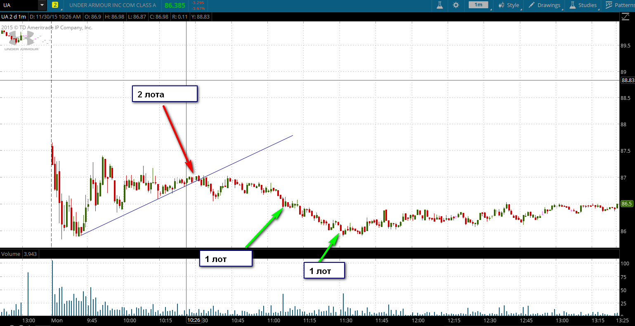Click the close value 'C: 86.98'
Screen dimensions: 635x326
(x=159, y=17)
